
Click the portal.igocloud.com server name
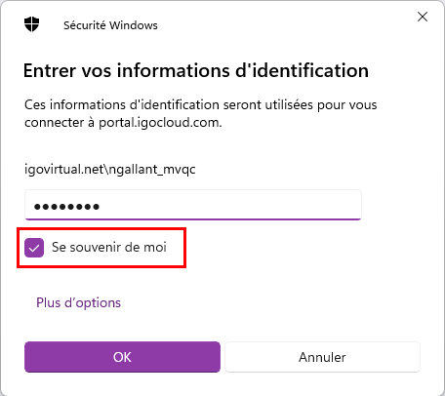point(160,123)
